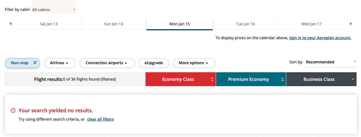Toggle the Non-stop filter chip
Image resolution: width=361 pixels, height=137 pixels.
click(20, 63)
